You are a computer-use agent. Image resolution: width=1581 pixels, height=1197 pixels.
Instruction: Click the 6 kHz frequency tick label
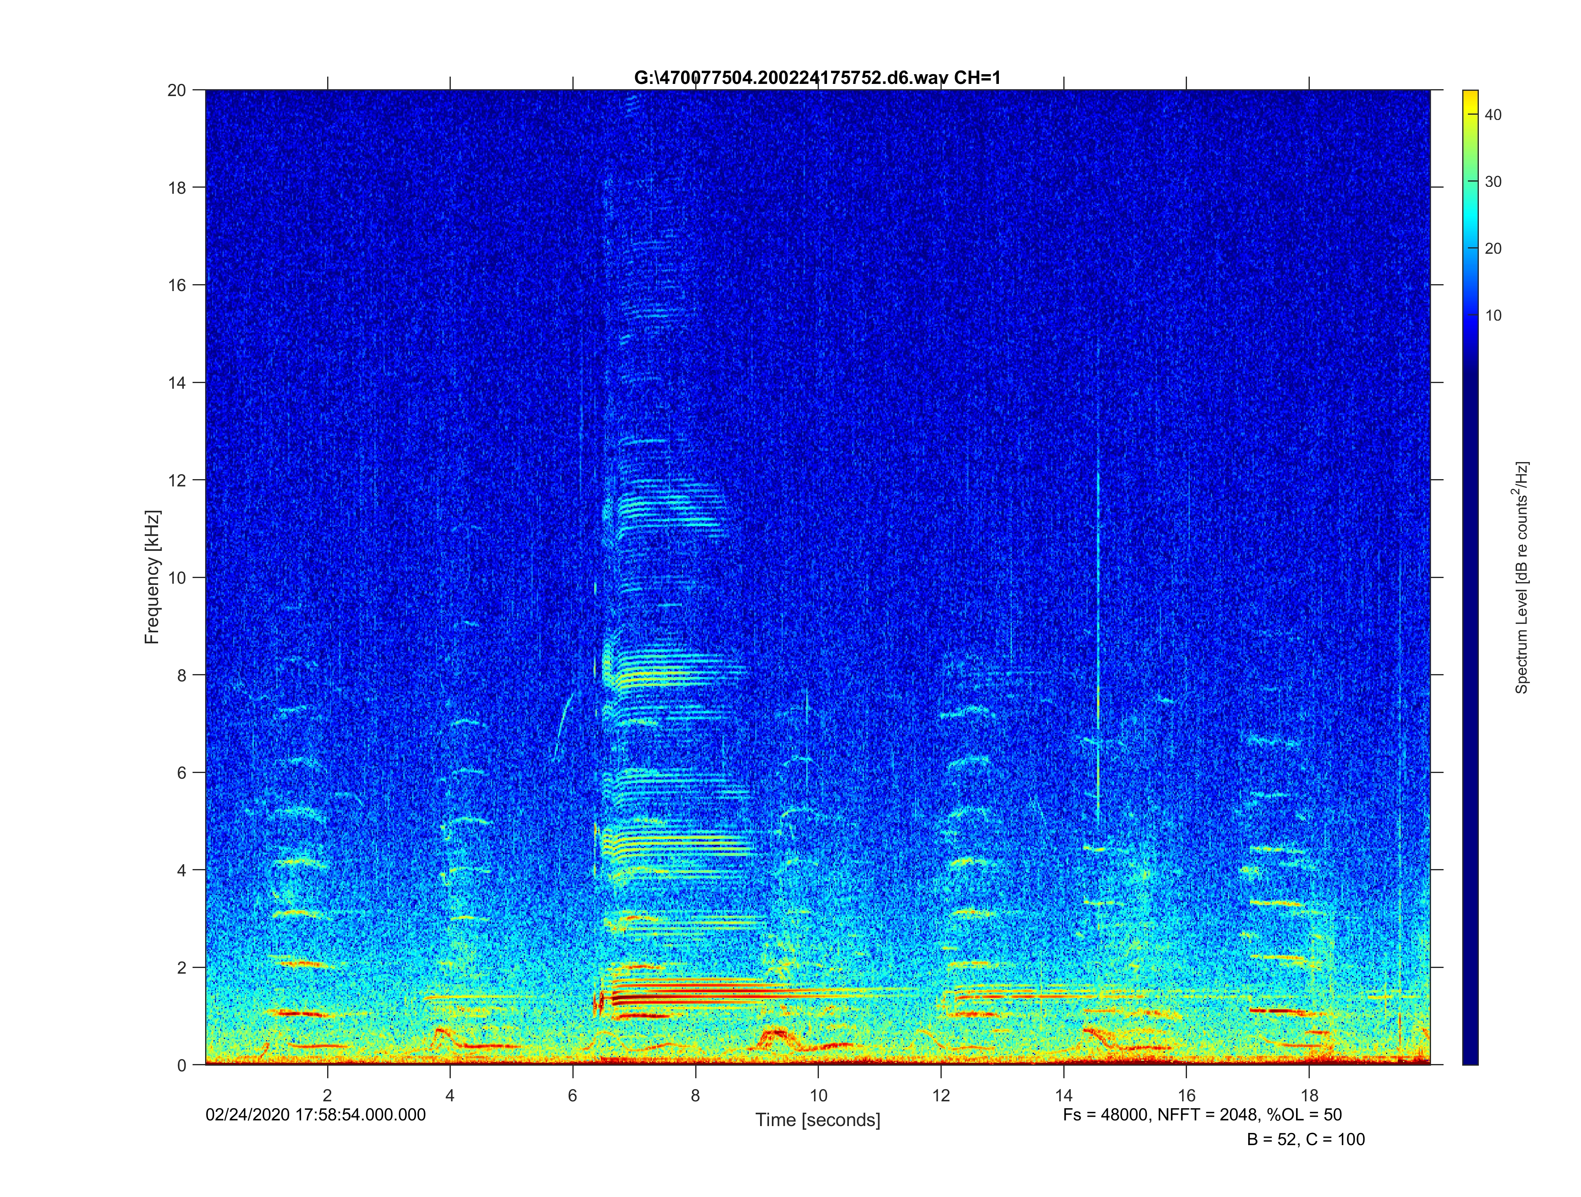[182, 773]
